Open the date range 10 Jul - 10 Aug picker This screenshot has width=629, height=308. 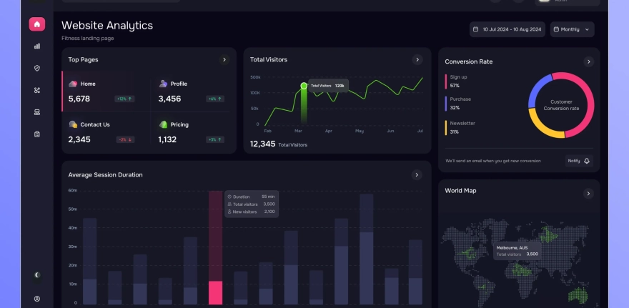(x=507, y=29)
